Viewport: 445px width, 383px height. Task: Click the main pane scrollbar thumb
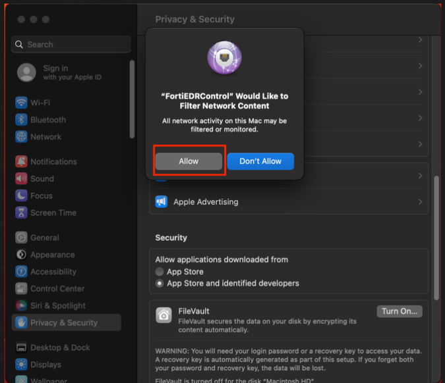(x=436, y=238)
